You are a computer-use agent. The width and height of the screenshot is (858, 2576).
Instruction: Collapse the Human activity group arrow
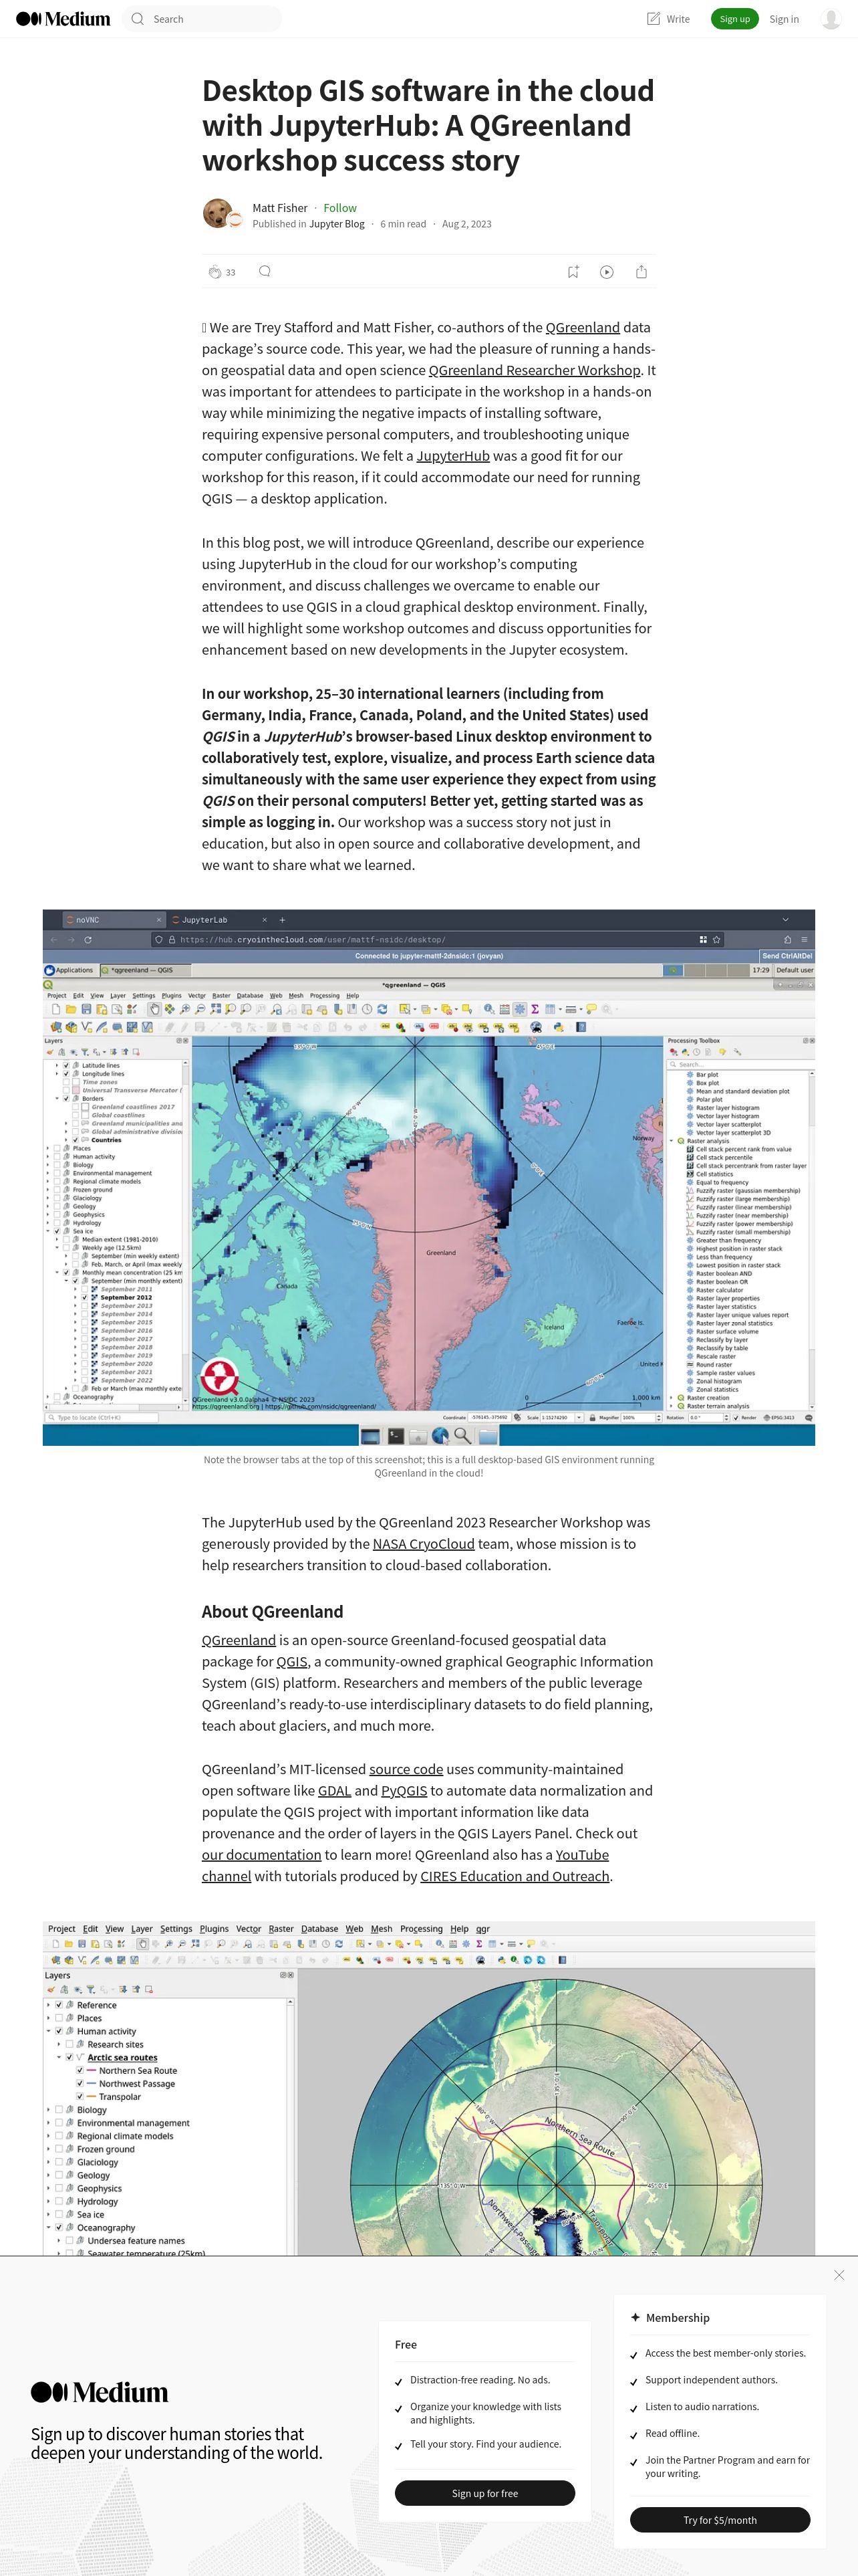point(49,2031)
